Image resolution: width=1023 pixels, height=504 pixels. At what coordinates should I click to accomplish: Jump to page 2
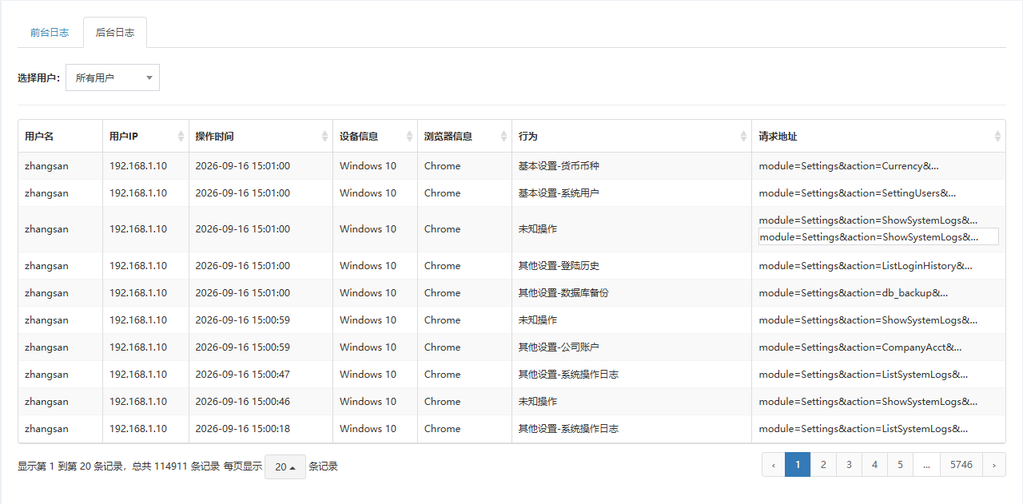pyautogui.click(x=823, y=465)
